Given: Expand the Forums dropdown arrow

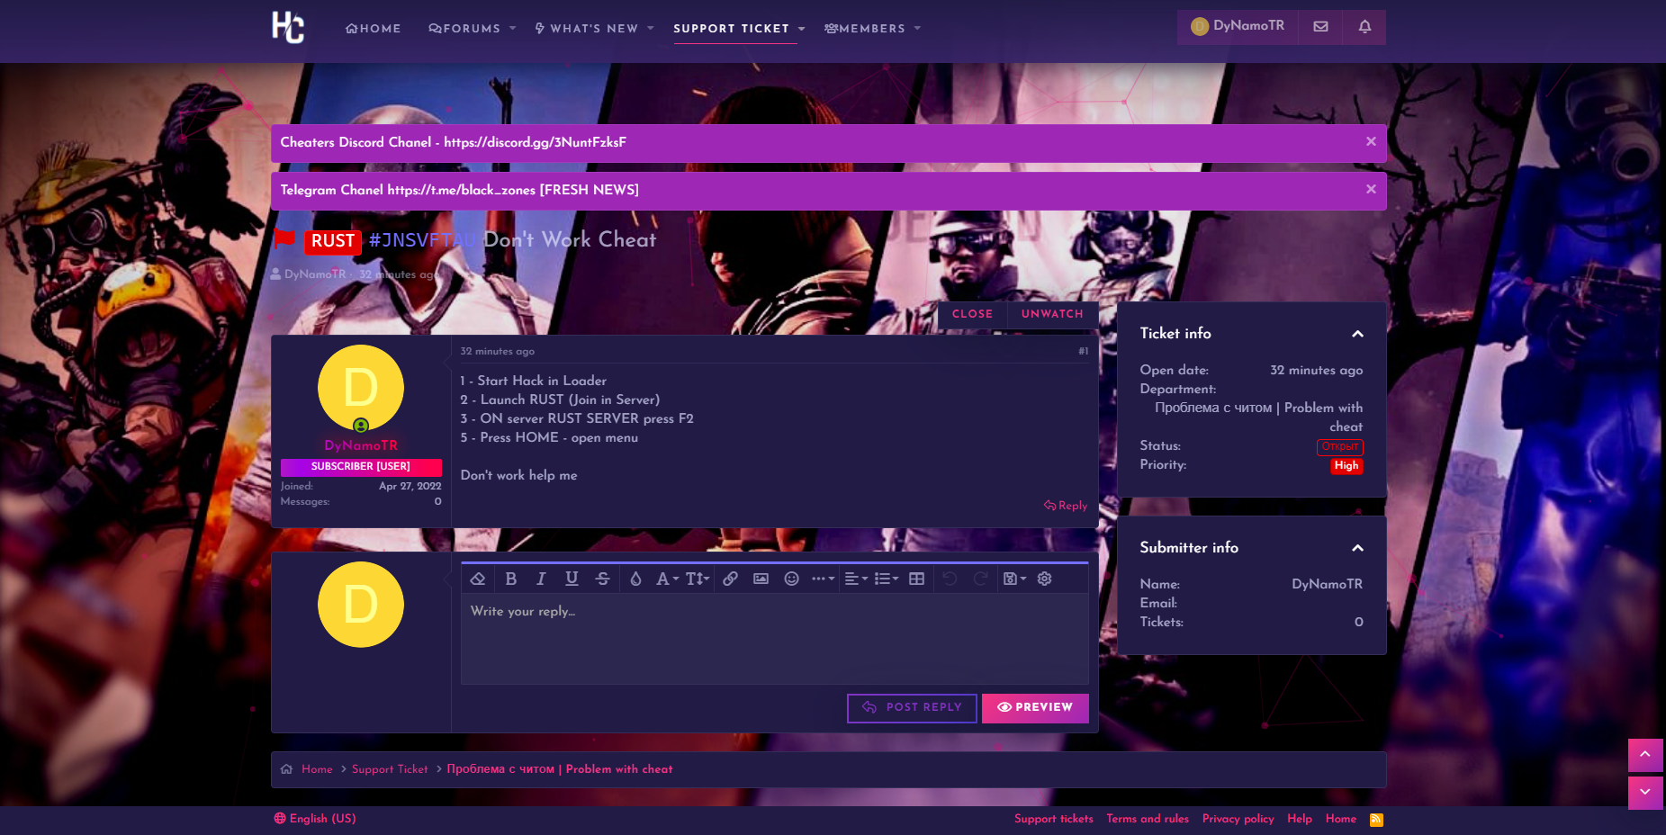Looking at the screenshot, I should (513, 29).
